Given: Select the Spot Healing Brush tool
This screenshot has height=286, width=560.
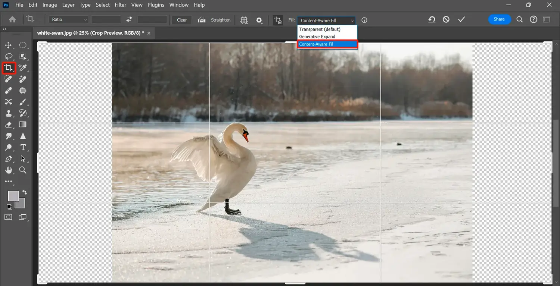Looking at the screenshot, I should 8,79.
